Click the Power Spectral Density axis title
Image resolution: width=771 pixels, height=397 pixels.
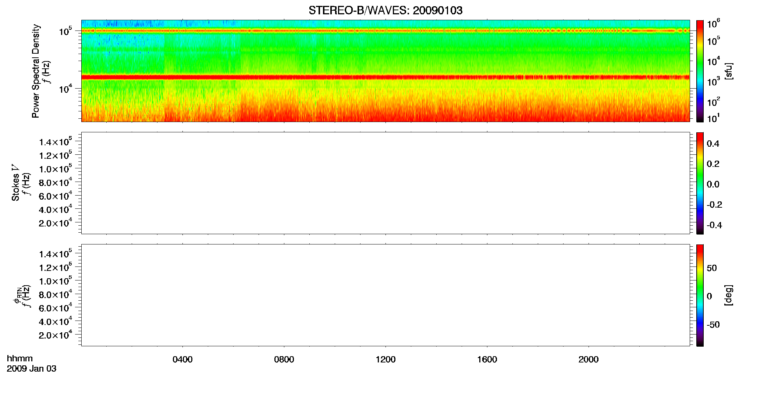[36, 71]
